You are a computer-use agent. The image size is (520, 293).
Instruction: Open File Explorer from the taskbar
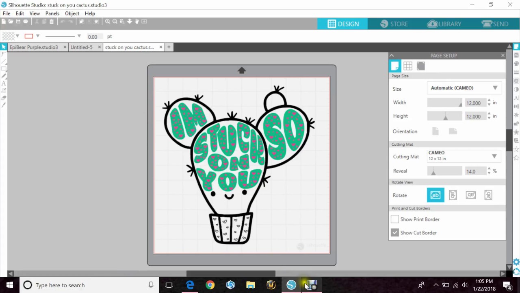pyautogui.click(x=251, y=285)
